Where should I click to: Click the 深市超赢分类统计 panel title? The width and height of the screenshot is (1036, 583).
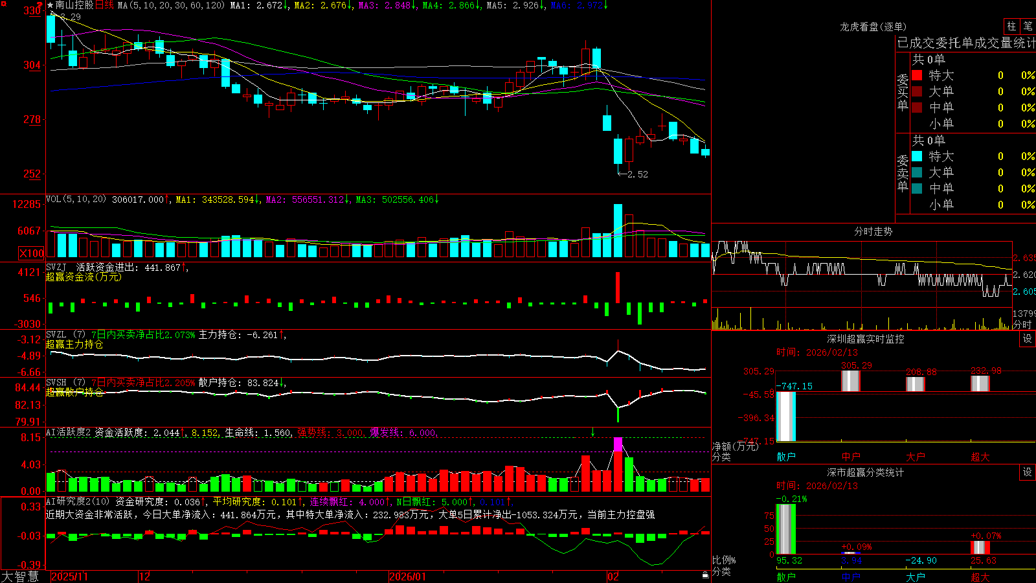click(865, 472)
